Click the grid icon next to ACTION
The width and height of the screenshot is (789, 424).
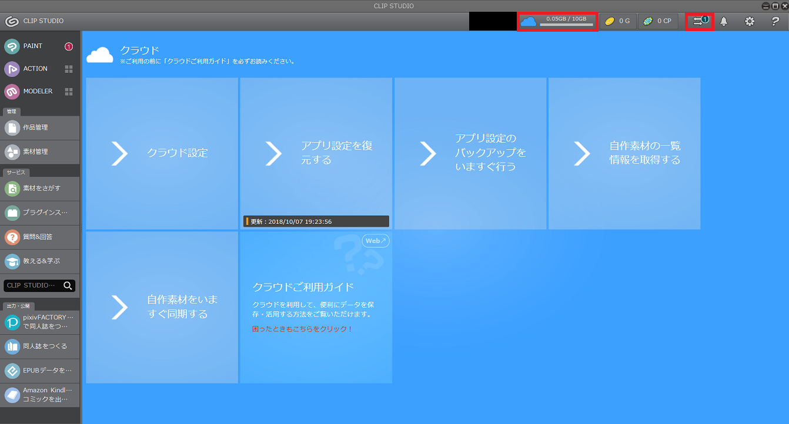69,69
